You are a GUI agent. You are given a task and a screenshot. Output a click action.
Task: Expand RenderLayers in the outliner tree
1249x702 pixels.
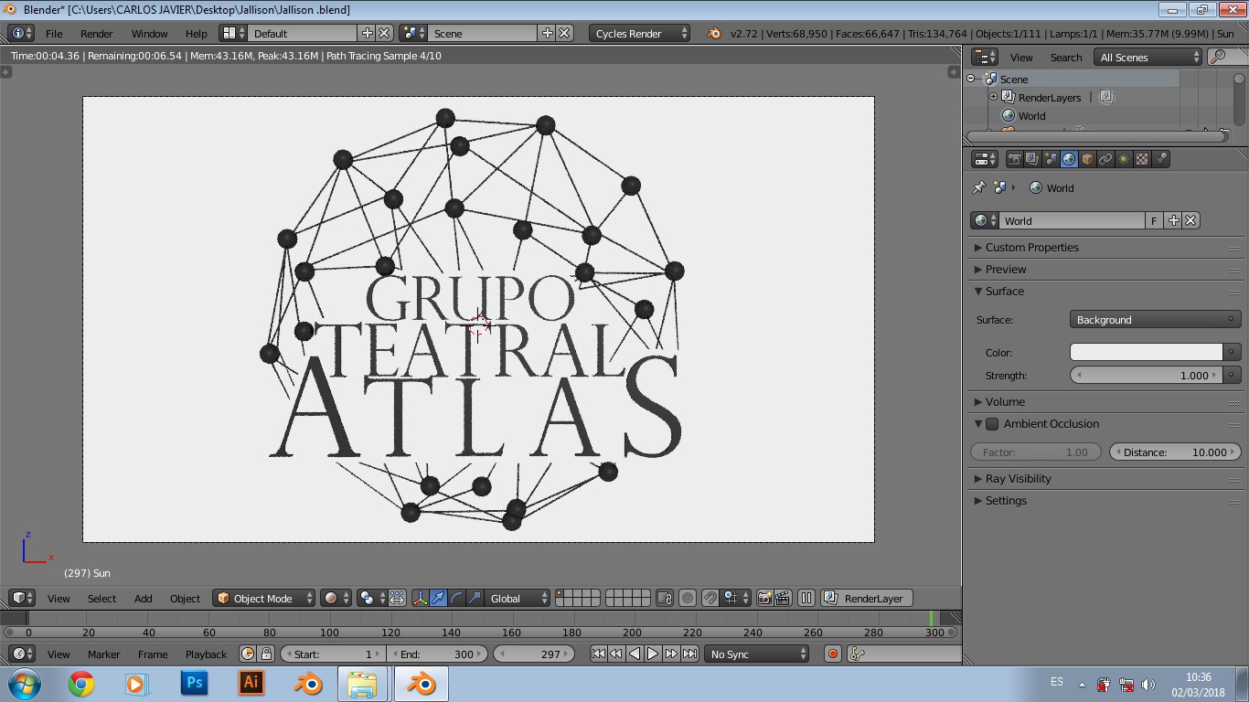[994, 97]
